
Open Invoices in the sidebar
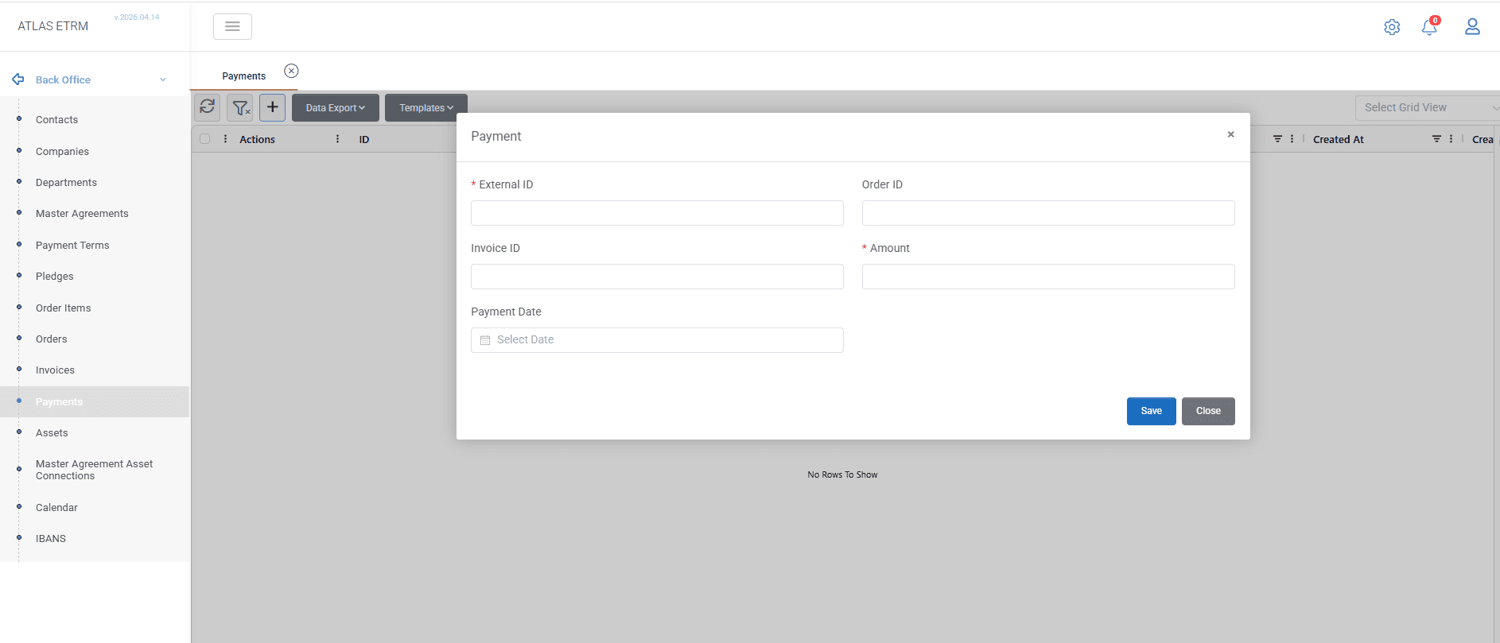55,370
